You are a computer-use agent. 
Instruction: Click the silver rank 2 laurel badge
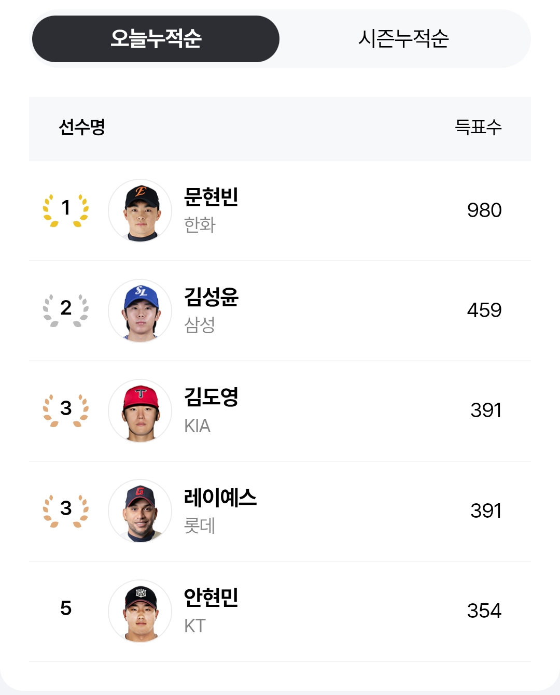point(65,310)
